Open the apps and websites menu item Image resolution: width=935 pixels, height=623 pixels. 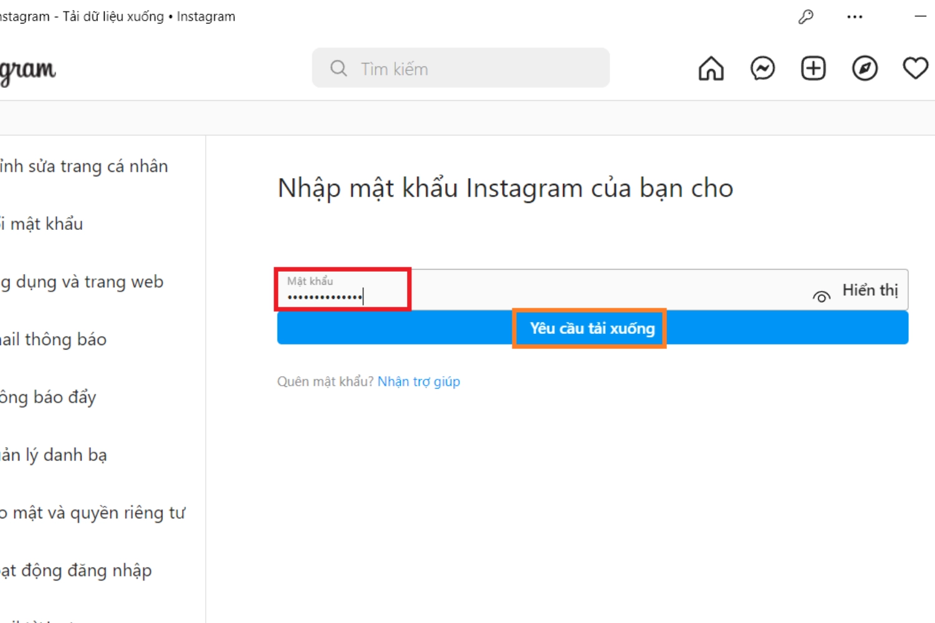click(82, 282)
